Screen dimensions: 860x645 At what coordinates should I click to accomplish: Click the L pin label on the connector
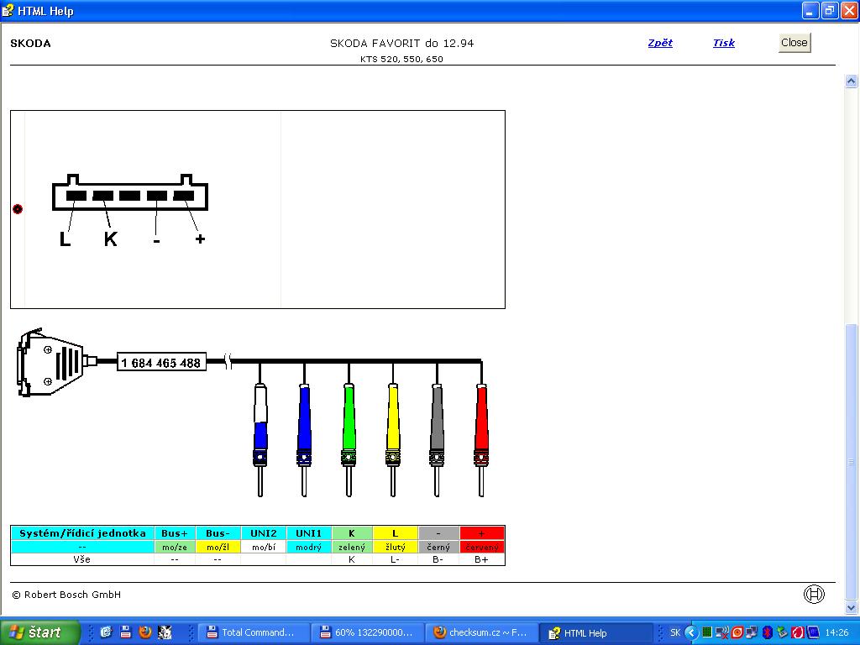65,239
